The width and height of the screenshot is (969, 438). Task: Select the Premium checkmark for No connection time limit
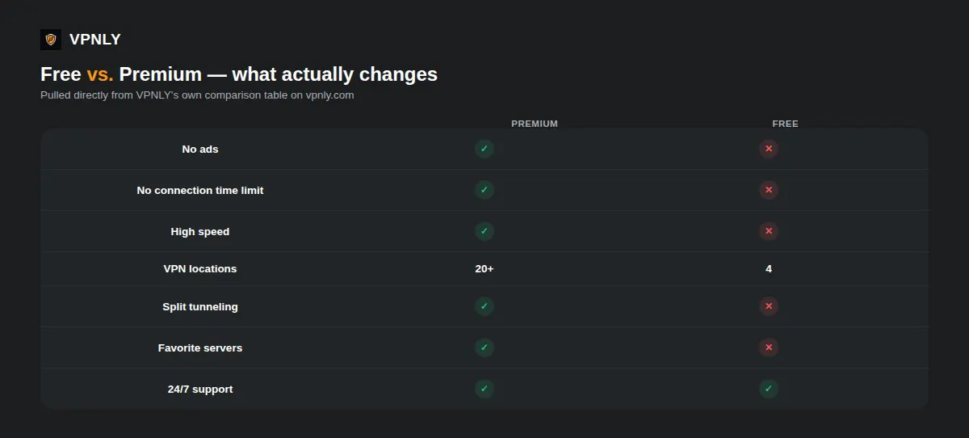click(484, 190)
